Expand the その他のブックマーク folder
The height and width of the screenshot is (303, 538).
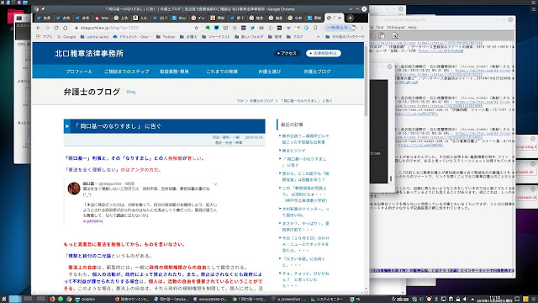point(345,37)
